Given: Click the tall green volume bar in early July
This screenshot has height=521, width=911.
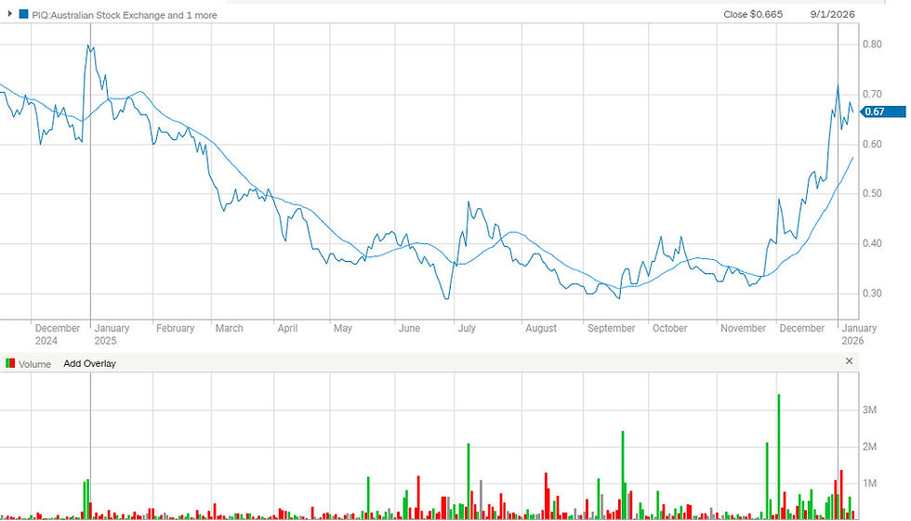Looking at the screenshot, I should [469, 481].
